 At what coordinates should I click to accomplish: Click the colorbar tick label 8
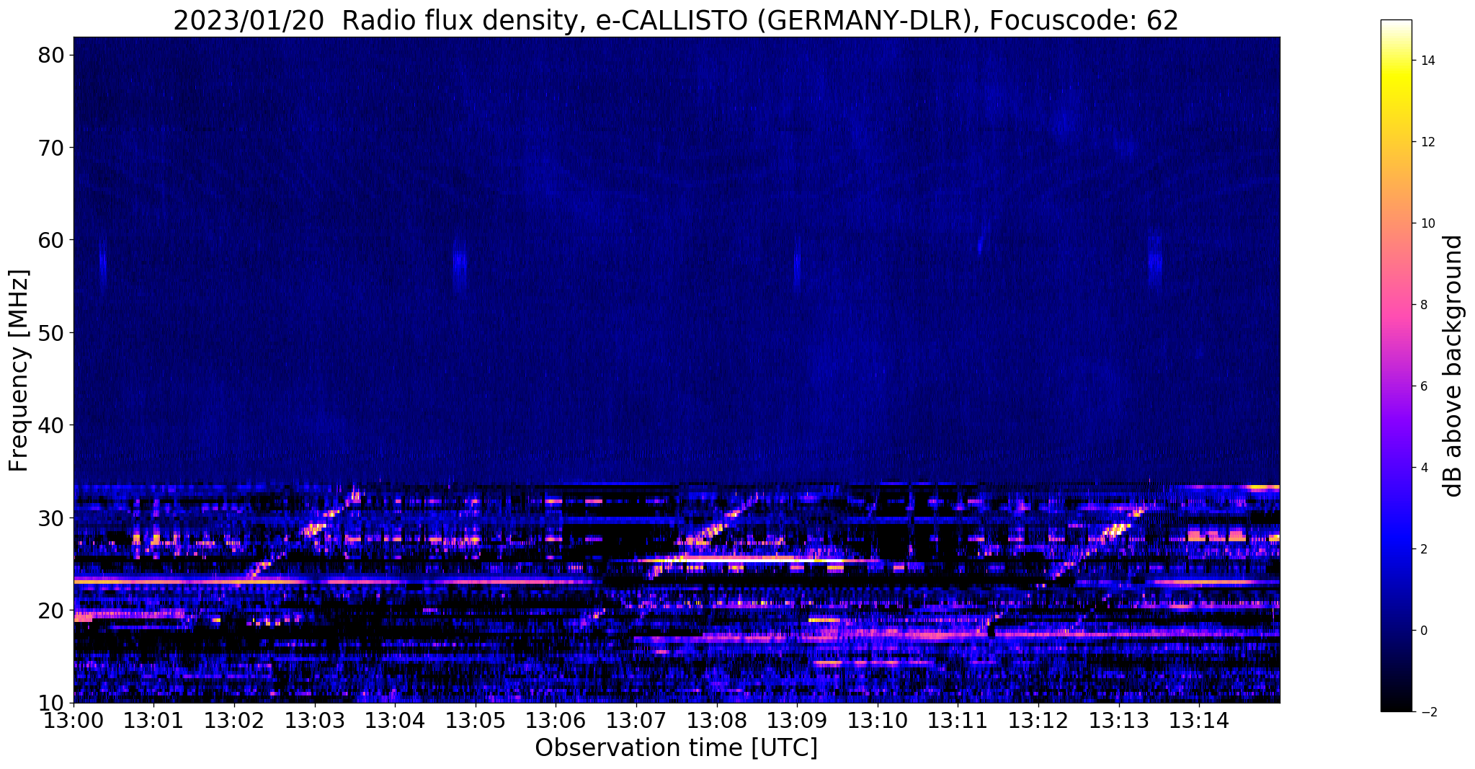[x=1422, y=305]
